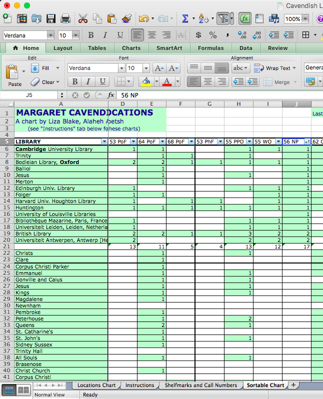Click the formula bar containing 56 NP
This screenshot has width=323, height=399.
219,95
